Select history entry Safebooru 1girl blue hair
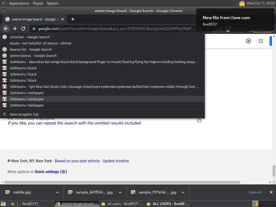The width and height of the screenshot is (276, 207). [x=102, y=87]
